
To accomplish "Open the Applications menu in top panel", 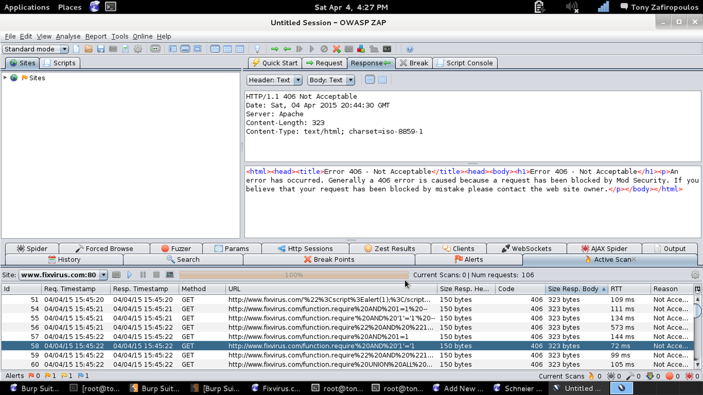I will pos(27,7).
